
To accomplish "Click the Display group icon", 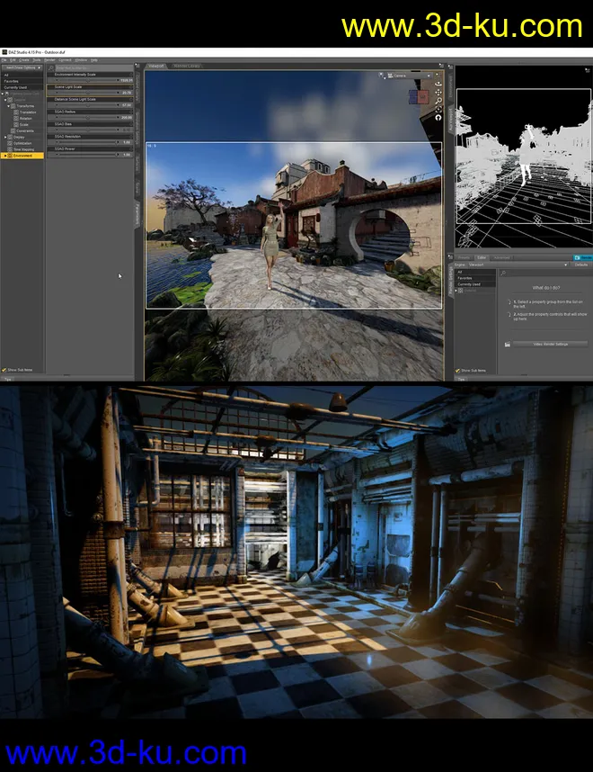I will 10,137.
